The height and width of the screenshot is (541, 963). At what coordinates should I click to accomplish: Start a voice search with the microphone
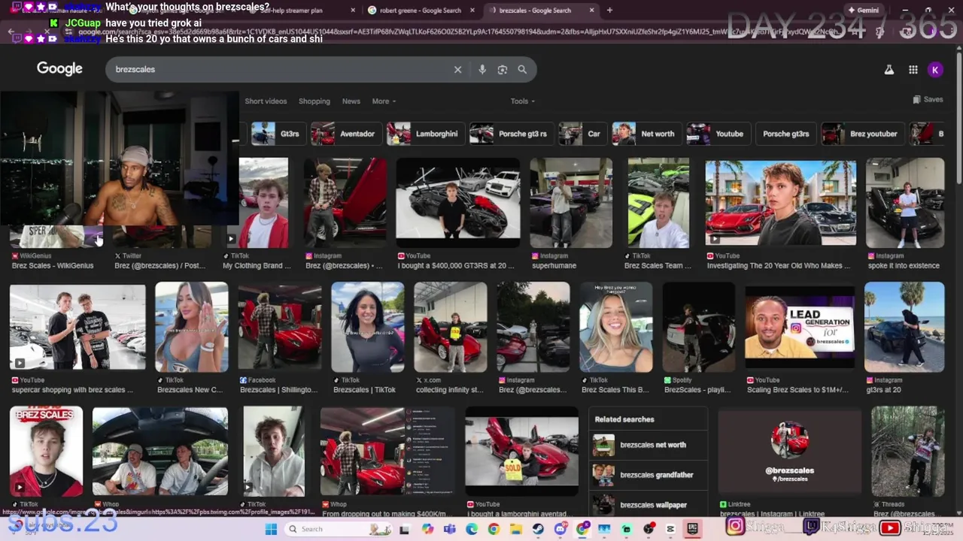482,69
